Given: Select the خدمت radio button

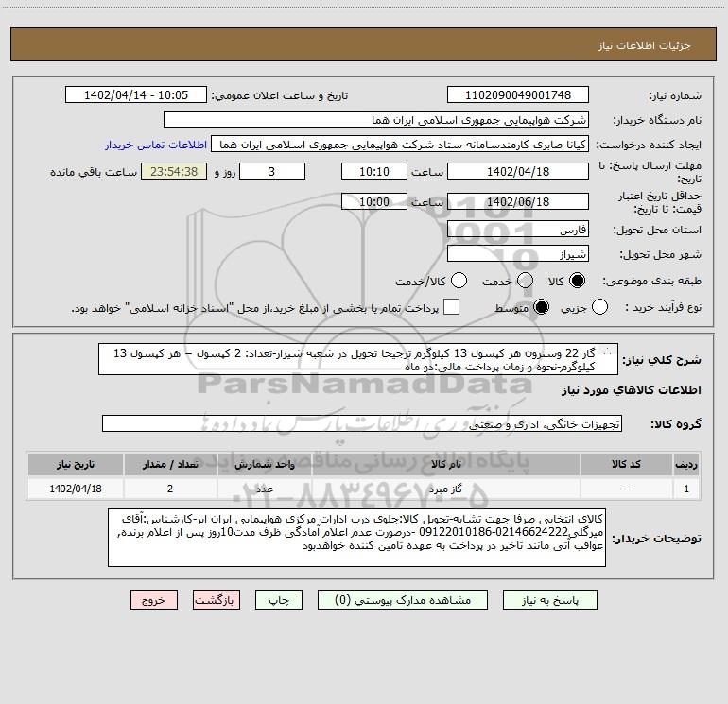Looking at the screenshot, I should [525, 281].
